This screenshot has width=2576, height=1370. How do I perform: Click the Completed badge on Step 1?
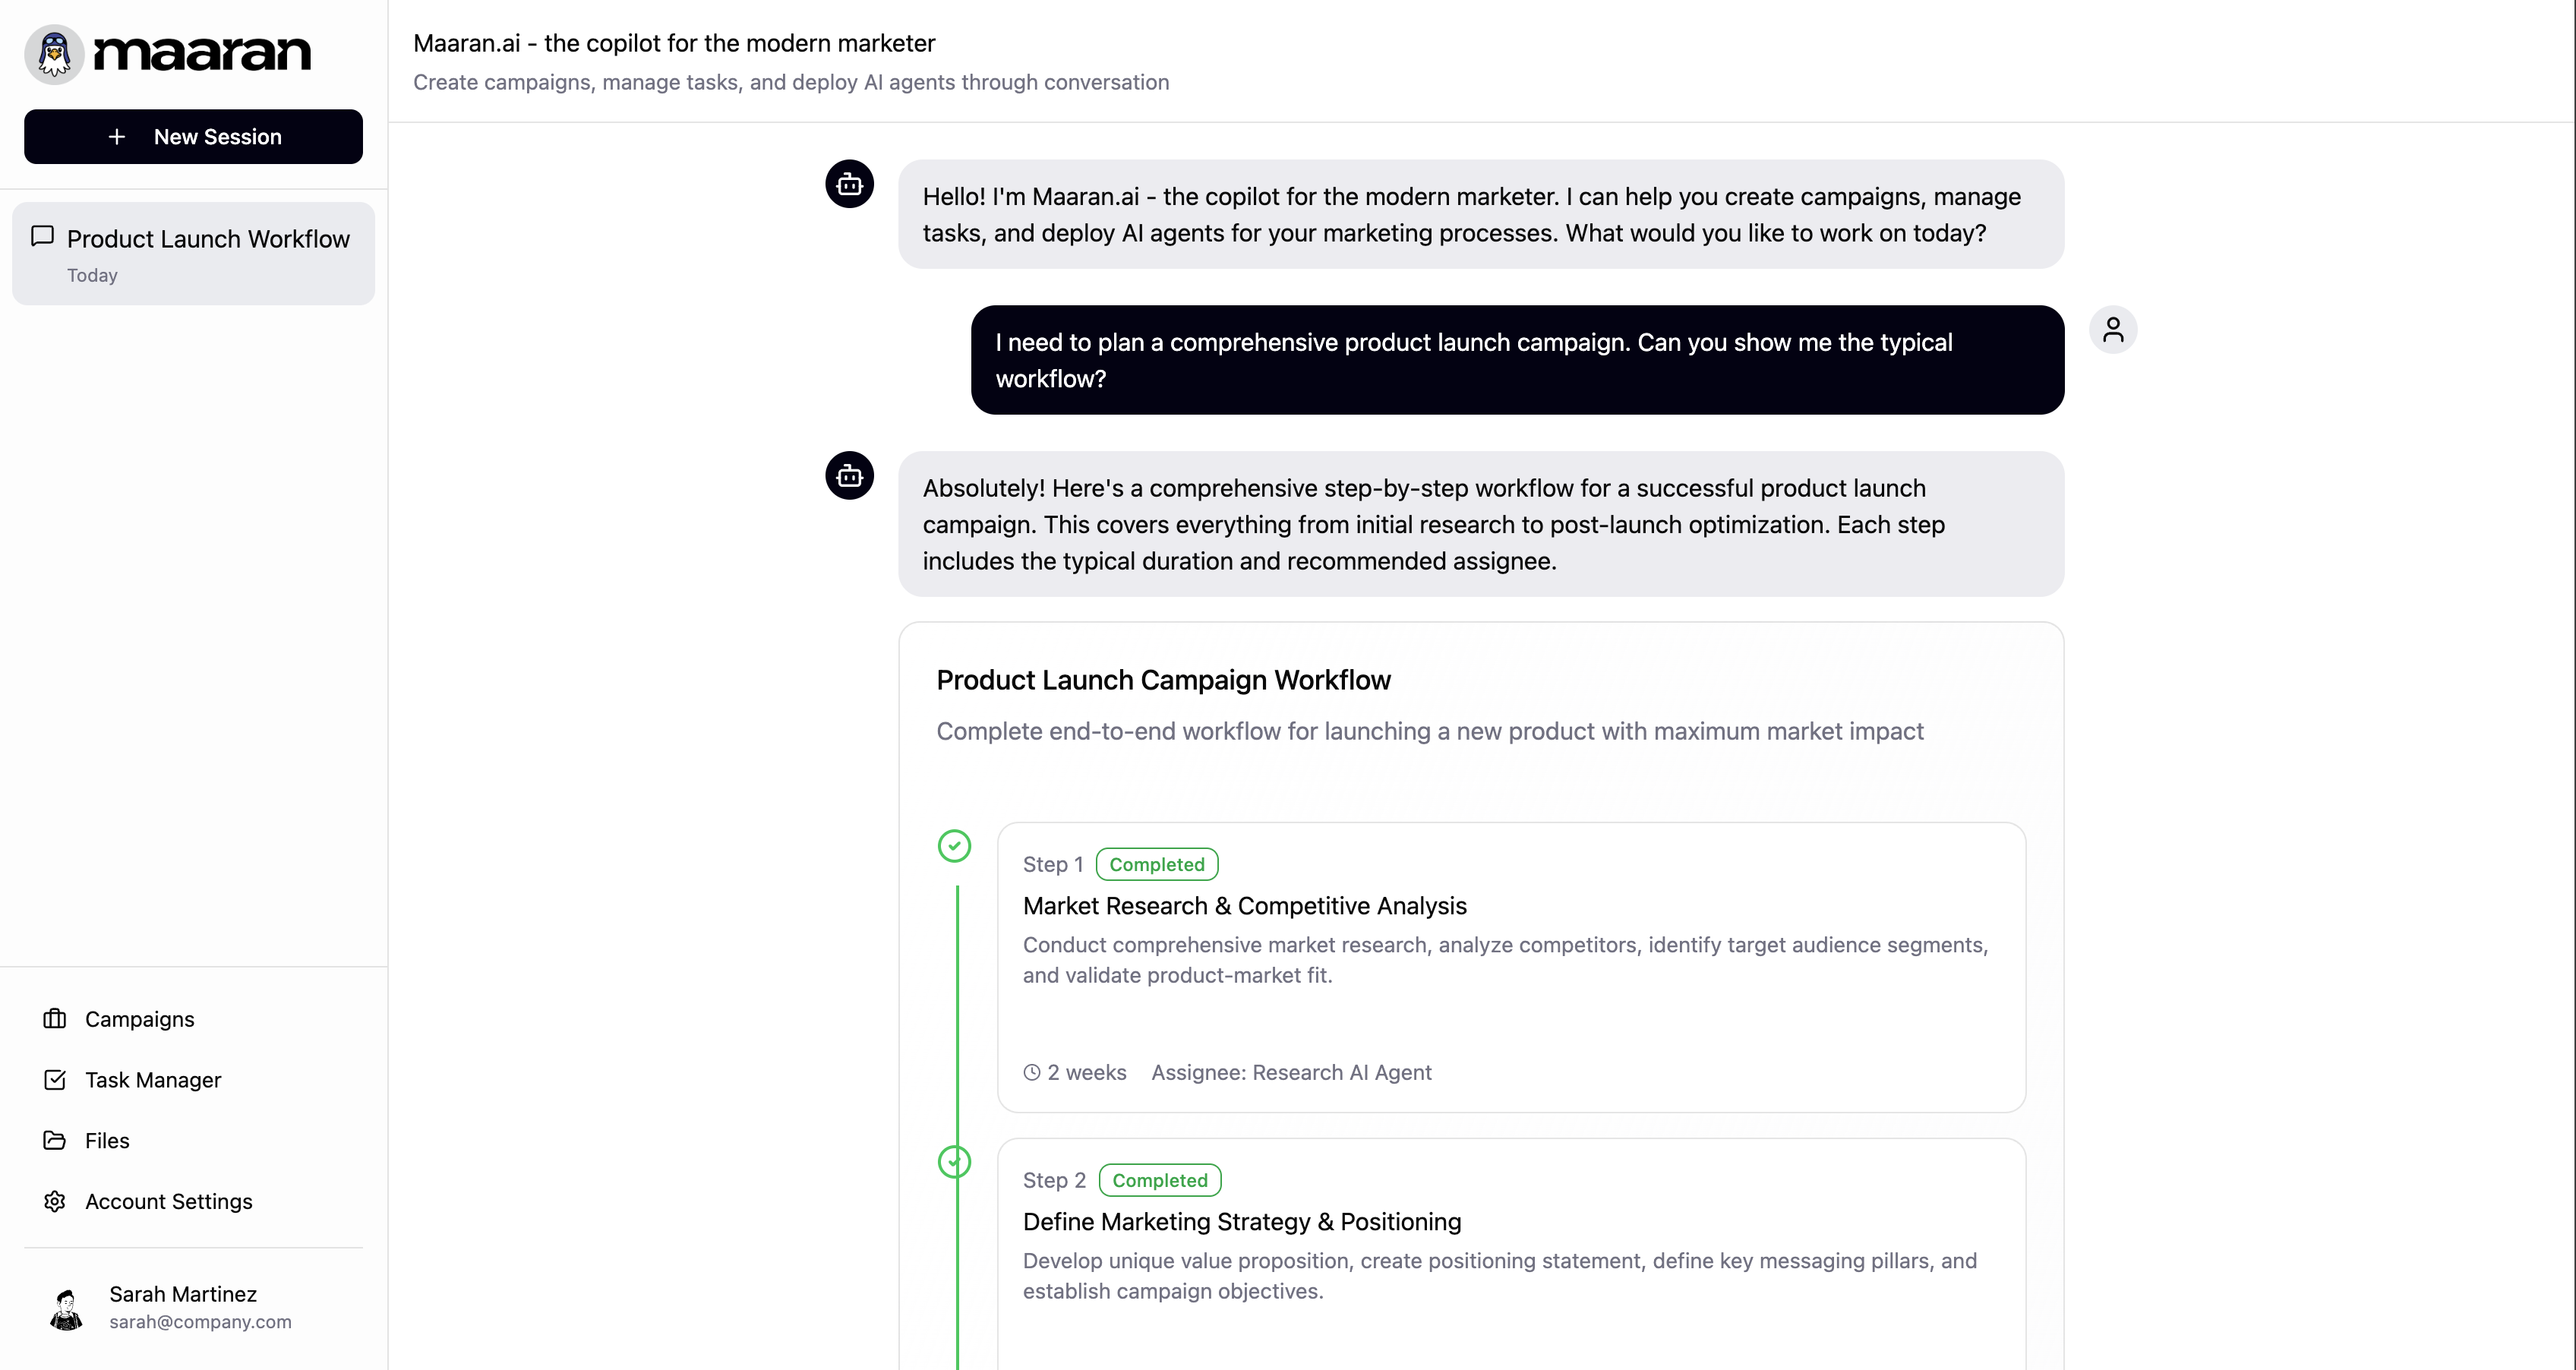coord(1157,863)
